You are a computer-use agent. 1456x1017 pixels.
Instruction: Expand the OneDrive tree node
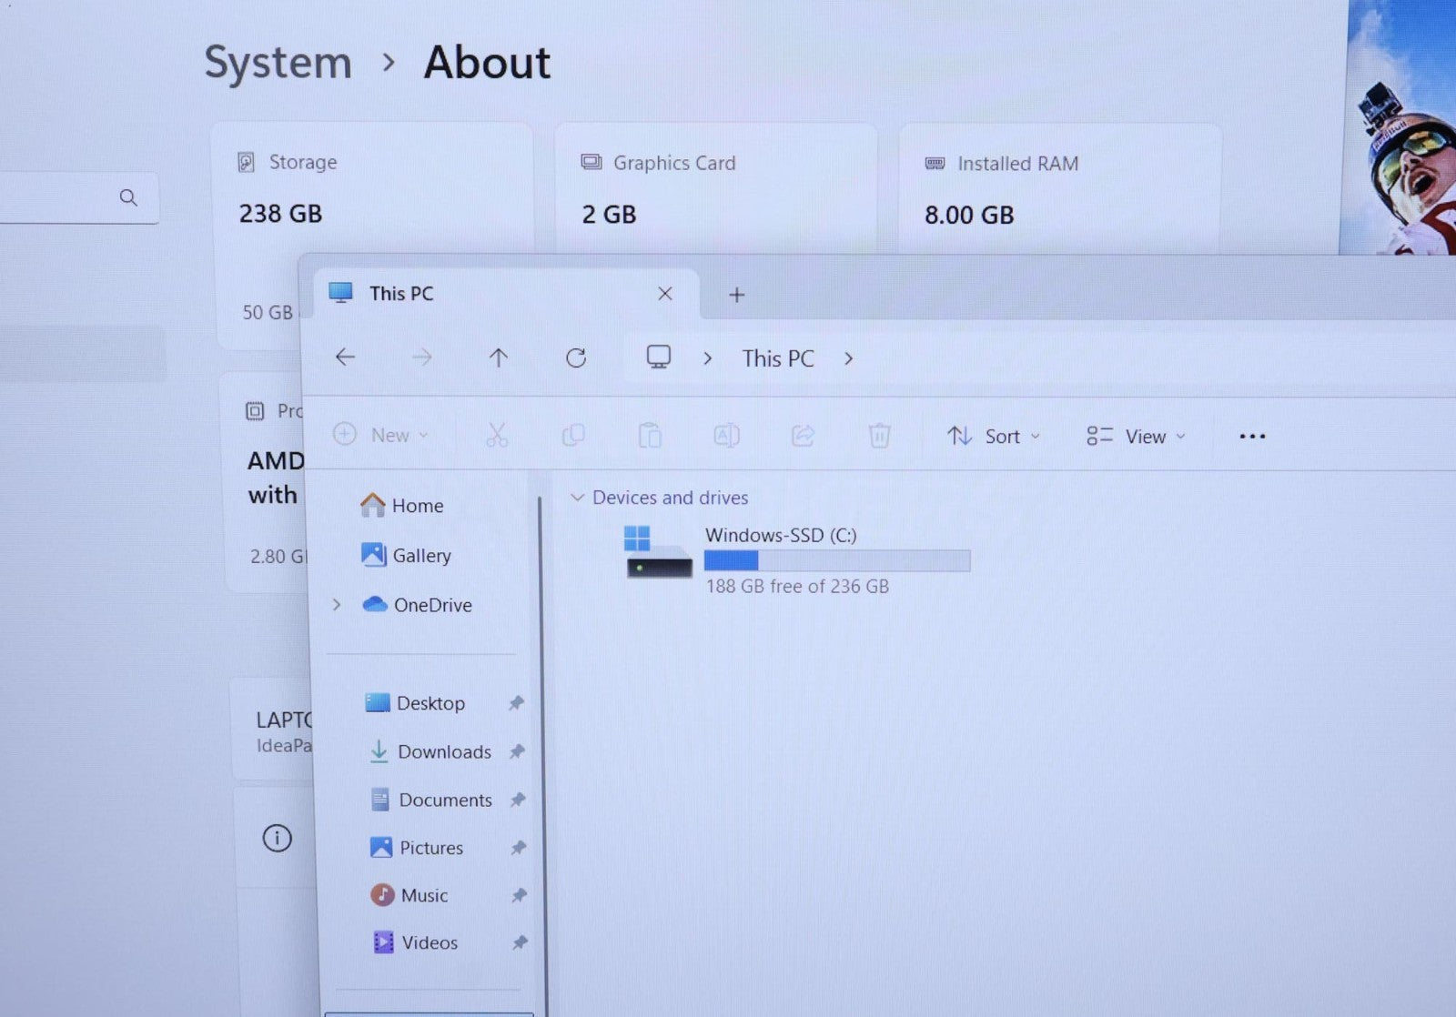tap(337, 605)
